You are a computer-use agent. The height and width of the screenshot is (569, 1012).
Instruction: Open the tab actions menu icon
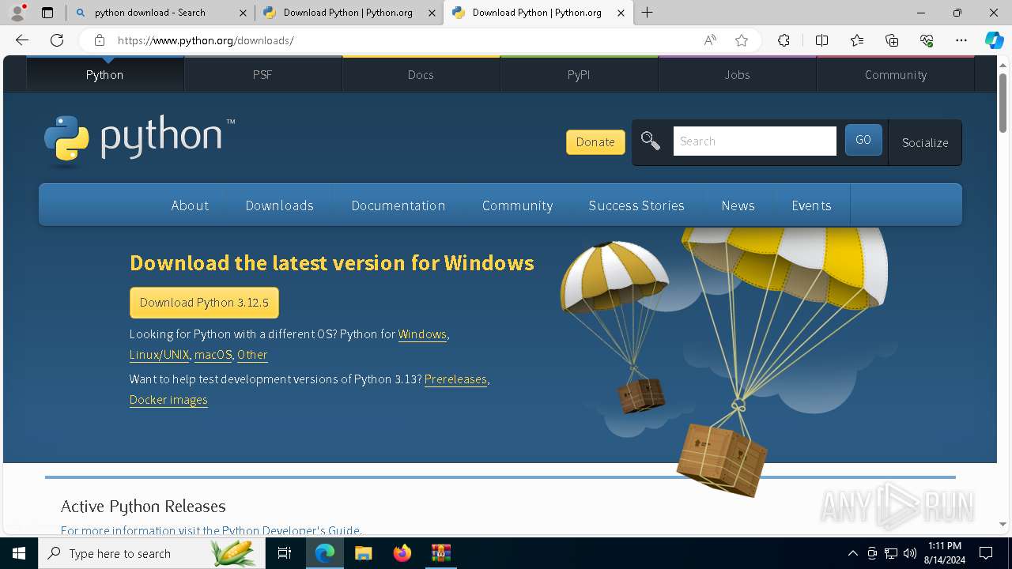click(47, 13)
